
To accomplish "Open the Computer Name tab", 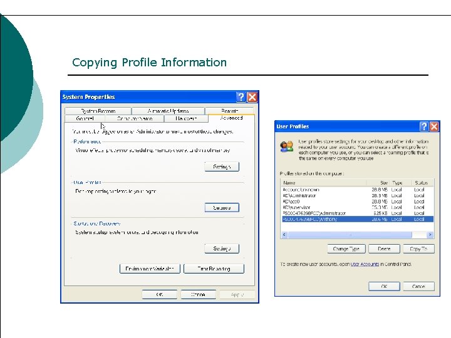I will coord(135,118).
